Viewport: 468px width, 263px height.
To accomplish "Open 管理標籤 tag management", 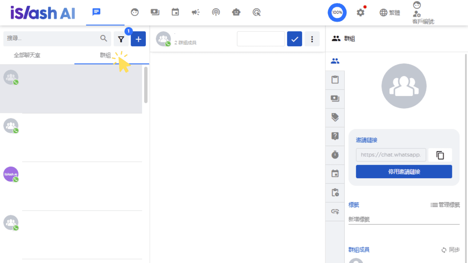I will click(x=445, y=205).
